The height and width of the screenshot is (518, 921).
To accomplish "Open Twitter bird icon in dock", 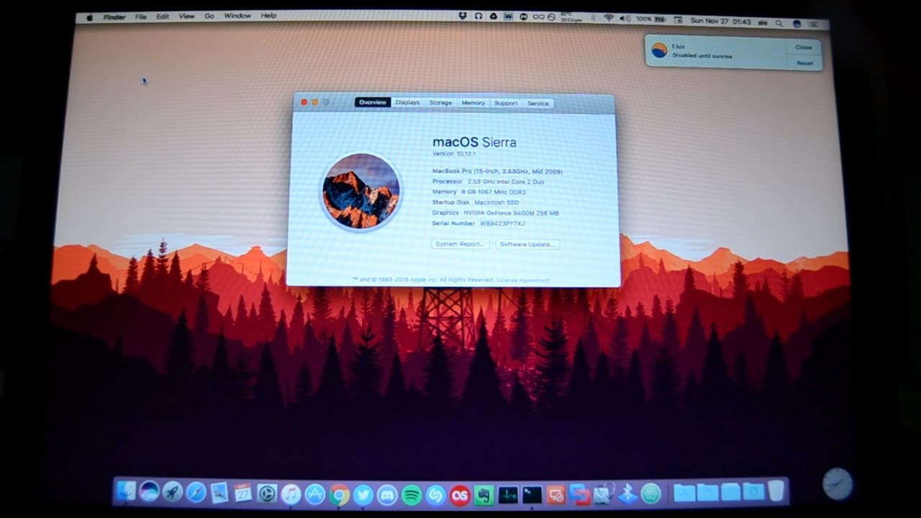I will coord(363,494).
